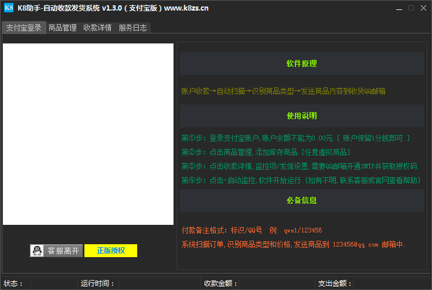Viewport: 432px width, 290px height.
Task: Click the 运行时间 label in status bar
Action: pyautogui.click(x=97, y=284)
